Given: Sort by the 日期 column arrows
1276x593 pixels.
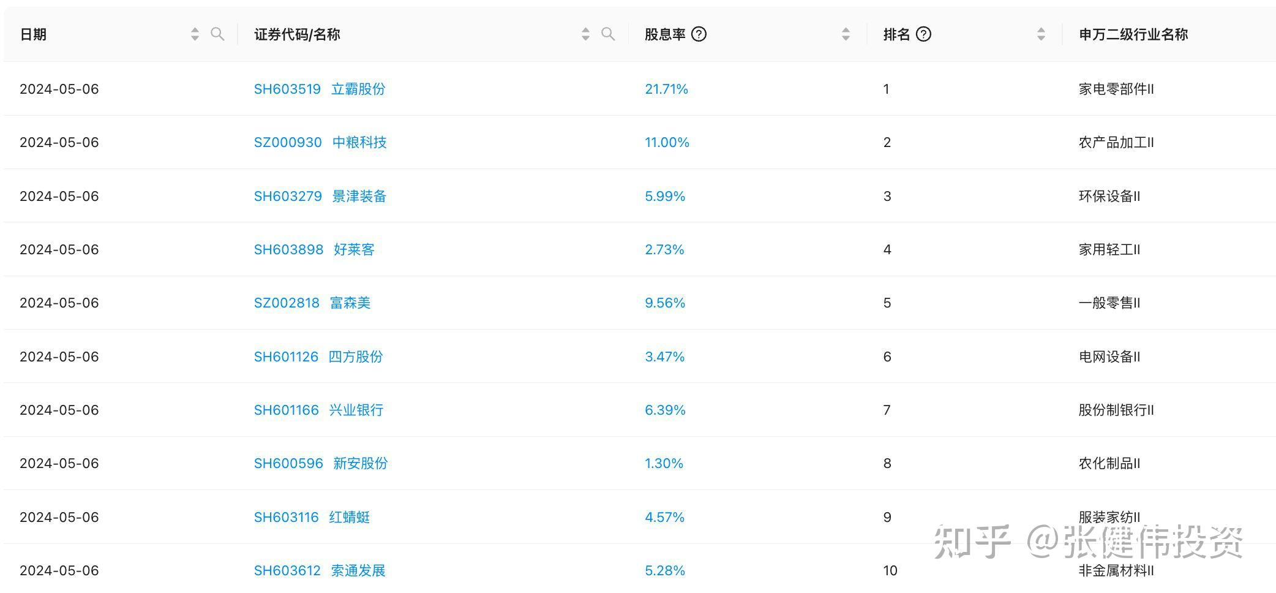Looking at the screenshot, I should click(195, 34).
